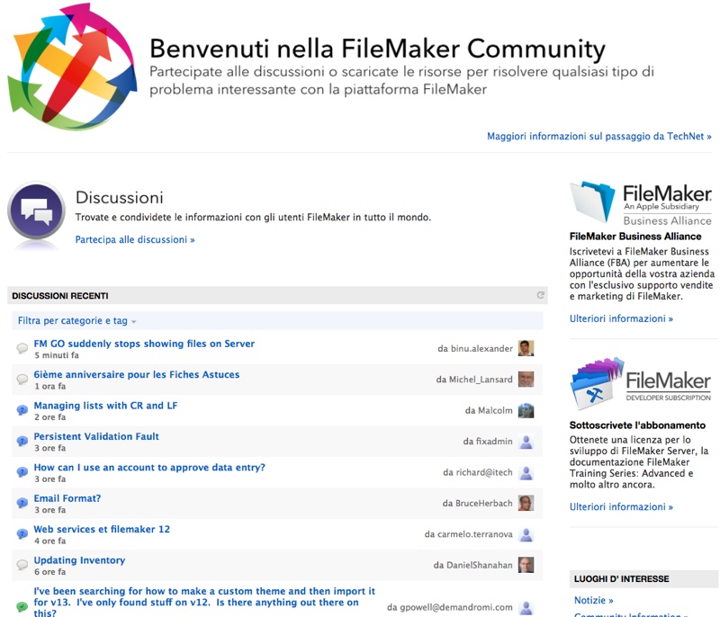The height and width of the screenshot is (617, 720).
Task: Open the Updating Inventory discussion
Action: click(79, 560)
